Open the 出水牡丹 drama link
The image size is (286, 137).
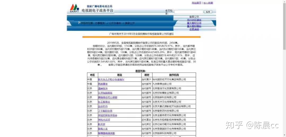point(103,106)
